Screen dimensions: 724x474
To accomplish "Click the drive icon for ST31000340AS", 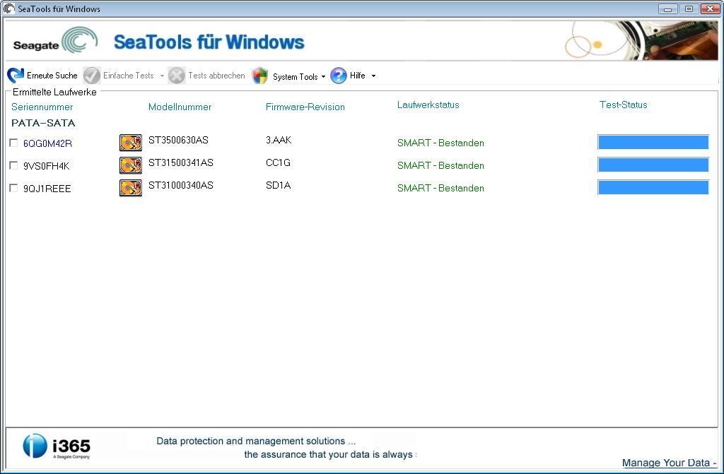I will coord(131,188).
